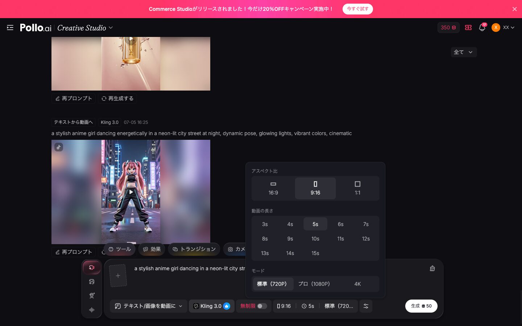The width and height of the screenshot is (522, 326).
Task: Click the 350 credits balance
Action: [448, 28]
